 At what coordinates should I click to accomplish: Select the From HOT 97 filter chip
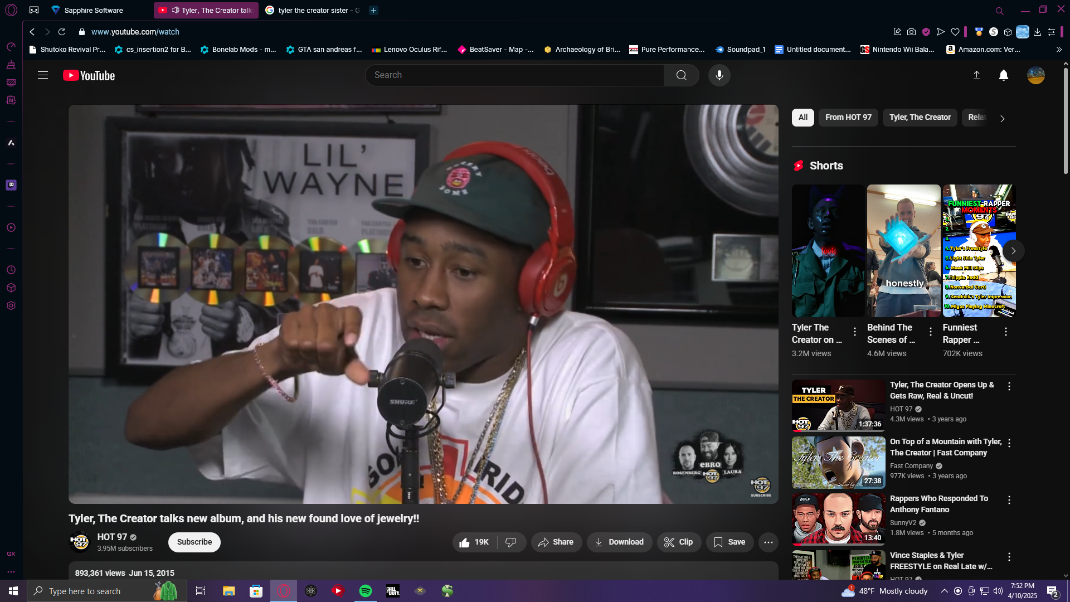[x=848, y=117]
